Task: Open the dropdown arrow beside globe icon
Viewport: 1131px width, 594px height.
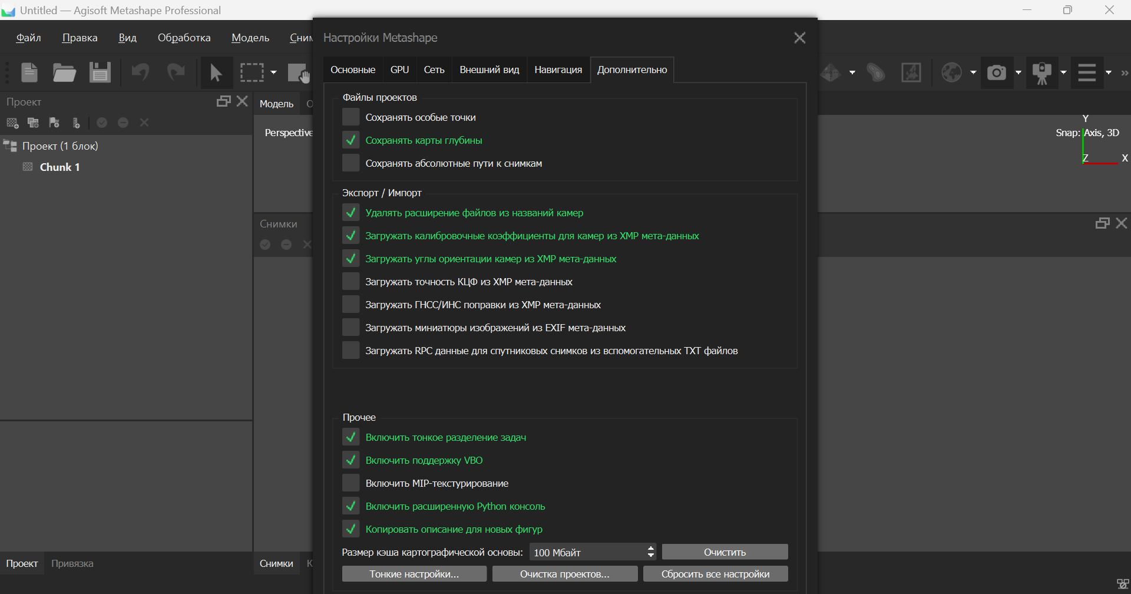Action: (973, 72)
